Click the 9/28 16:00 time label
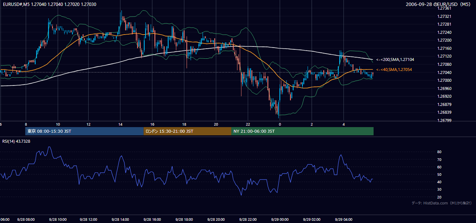Screen dimensions: 476x223 point(152,219)
